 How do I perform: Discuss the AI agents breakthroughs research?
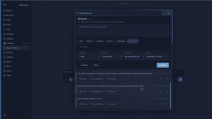(x=111, y=92)
